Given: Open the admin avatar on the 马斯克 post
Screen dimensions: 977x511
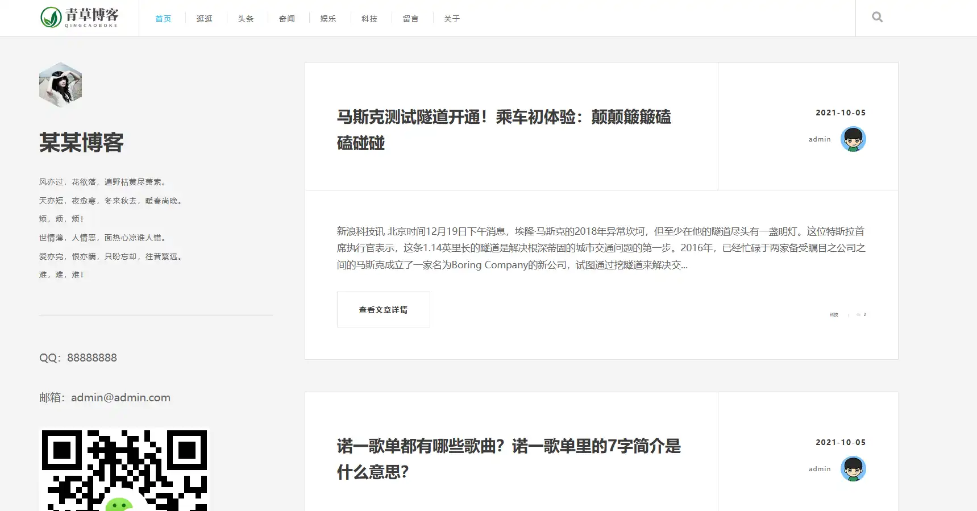Looking at the screenshot, I should pyautogui.click(x=853, y=139).
